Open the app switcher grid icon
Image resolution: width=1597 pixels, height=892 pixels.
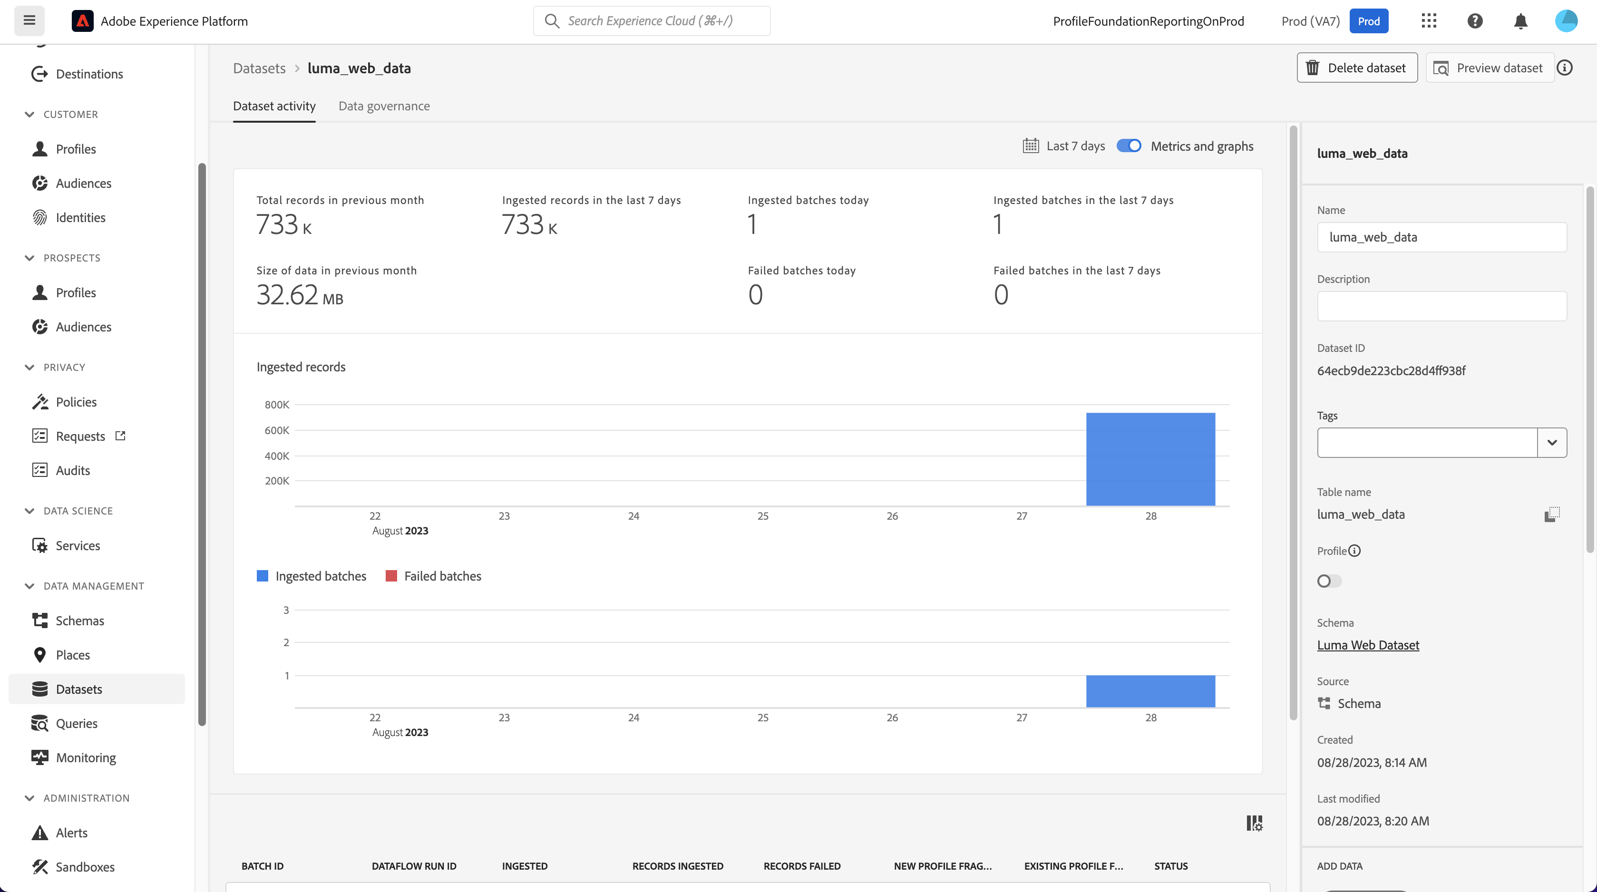(x=1428, y=21)
